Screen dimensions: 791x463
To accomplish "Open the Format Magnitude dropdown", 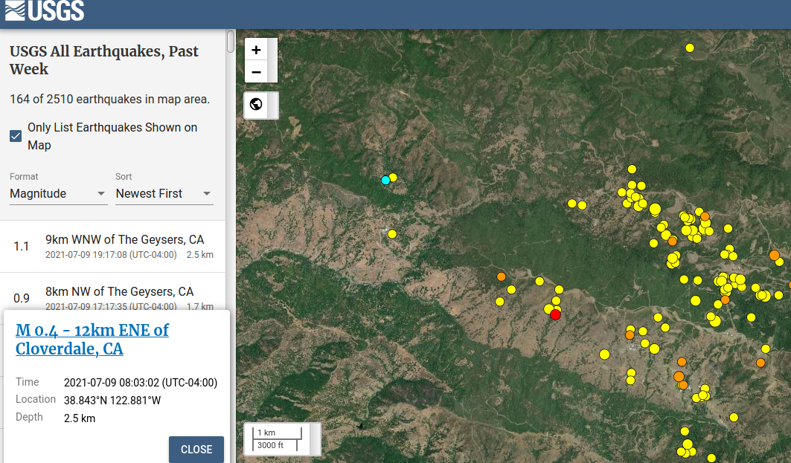I will 58,193.
